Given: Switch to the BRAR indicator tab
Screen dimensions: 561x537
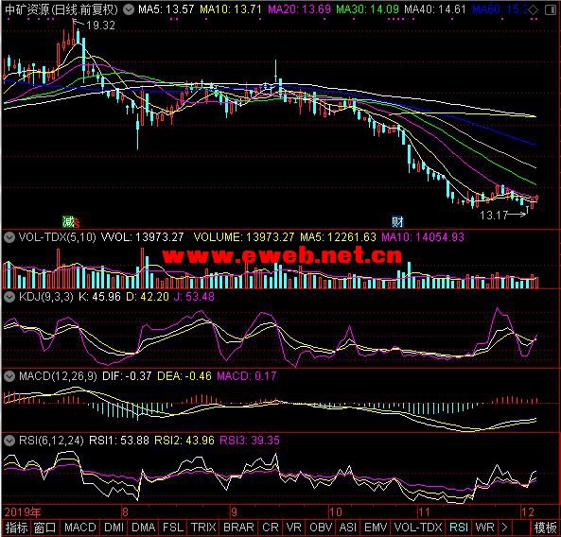Looking at the screenshot, I should point(238,528).
